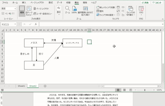165x106 pixels.
Task: Click the macro recording status bar icon
Action: coord(2,90)
